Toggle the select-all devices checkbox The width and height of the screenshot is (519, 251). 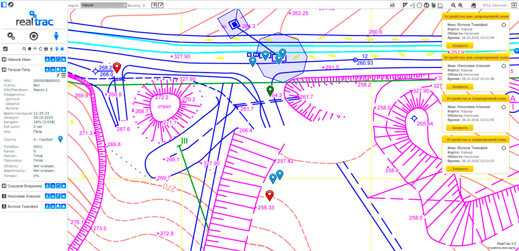[5, 49]
